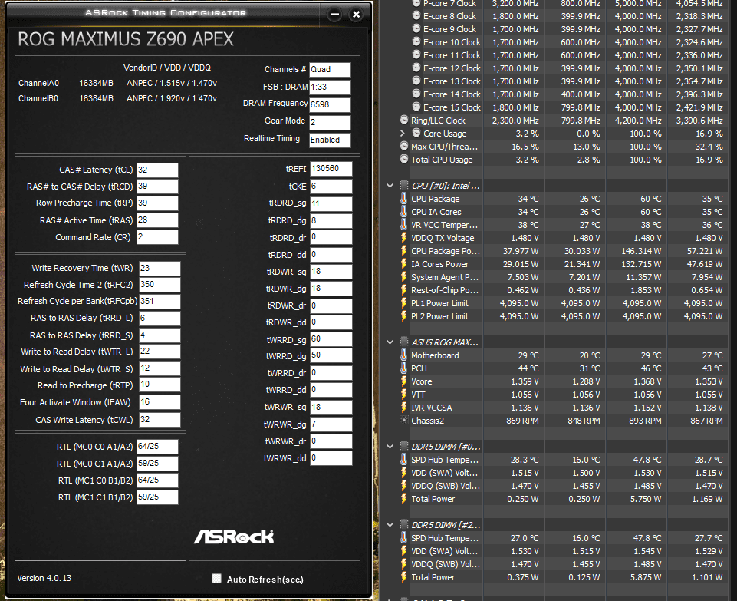Click the IA Cores Power lightning icon
Viewport: 737px width, 601px height.
[x=403, y=264]
